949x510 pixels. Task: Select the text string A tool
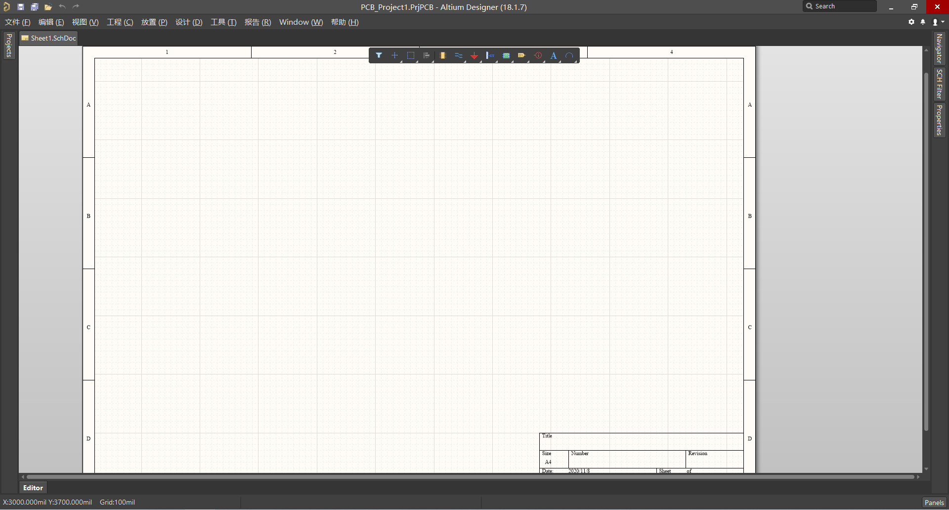(x=554, y=55)
